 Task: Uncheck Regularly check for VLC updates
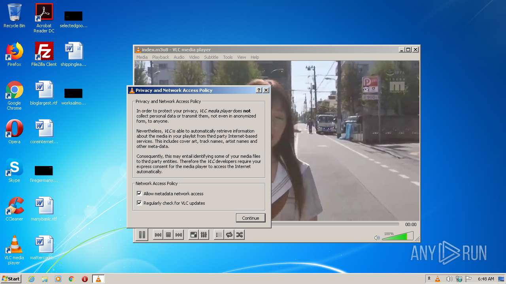(139, 203)
